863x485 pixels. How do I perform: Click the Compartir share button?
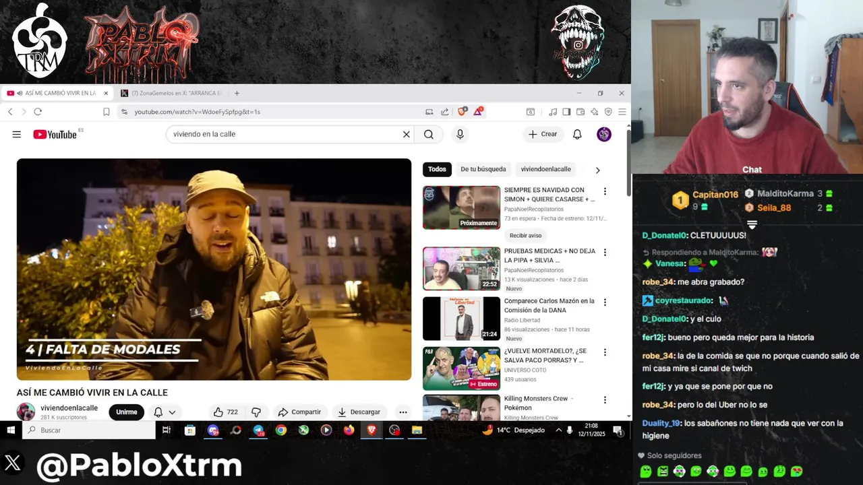point(299,412)
